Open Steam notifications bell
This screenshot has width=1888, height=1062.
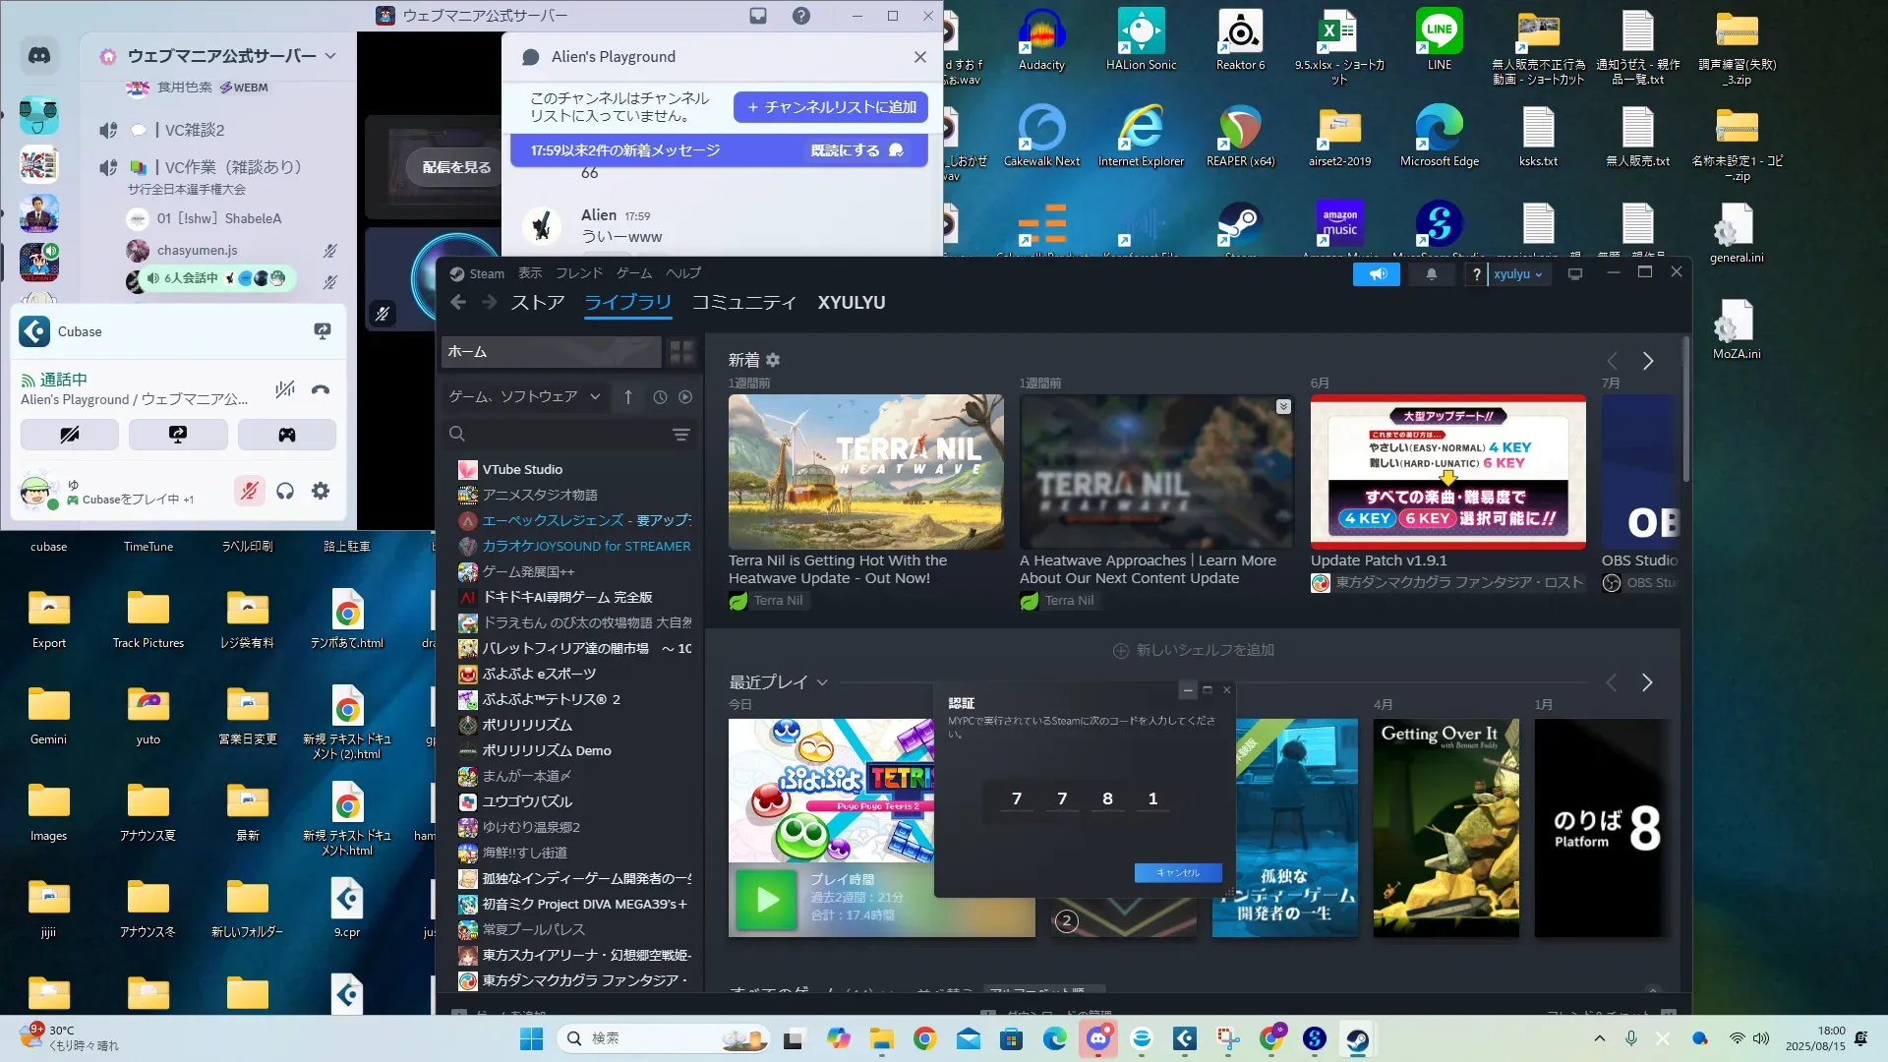pos(1431,274)
